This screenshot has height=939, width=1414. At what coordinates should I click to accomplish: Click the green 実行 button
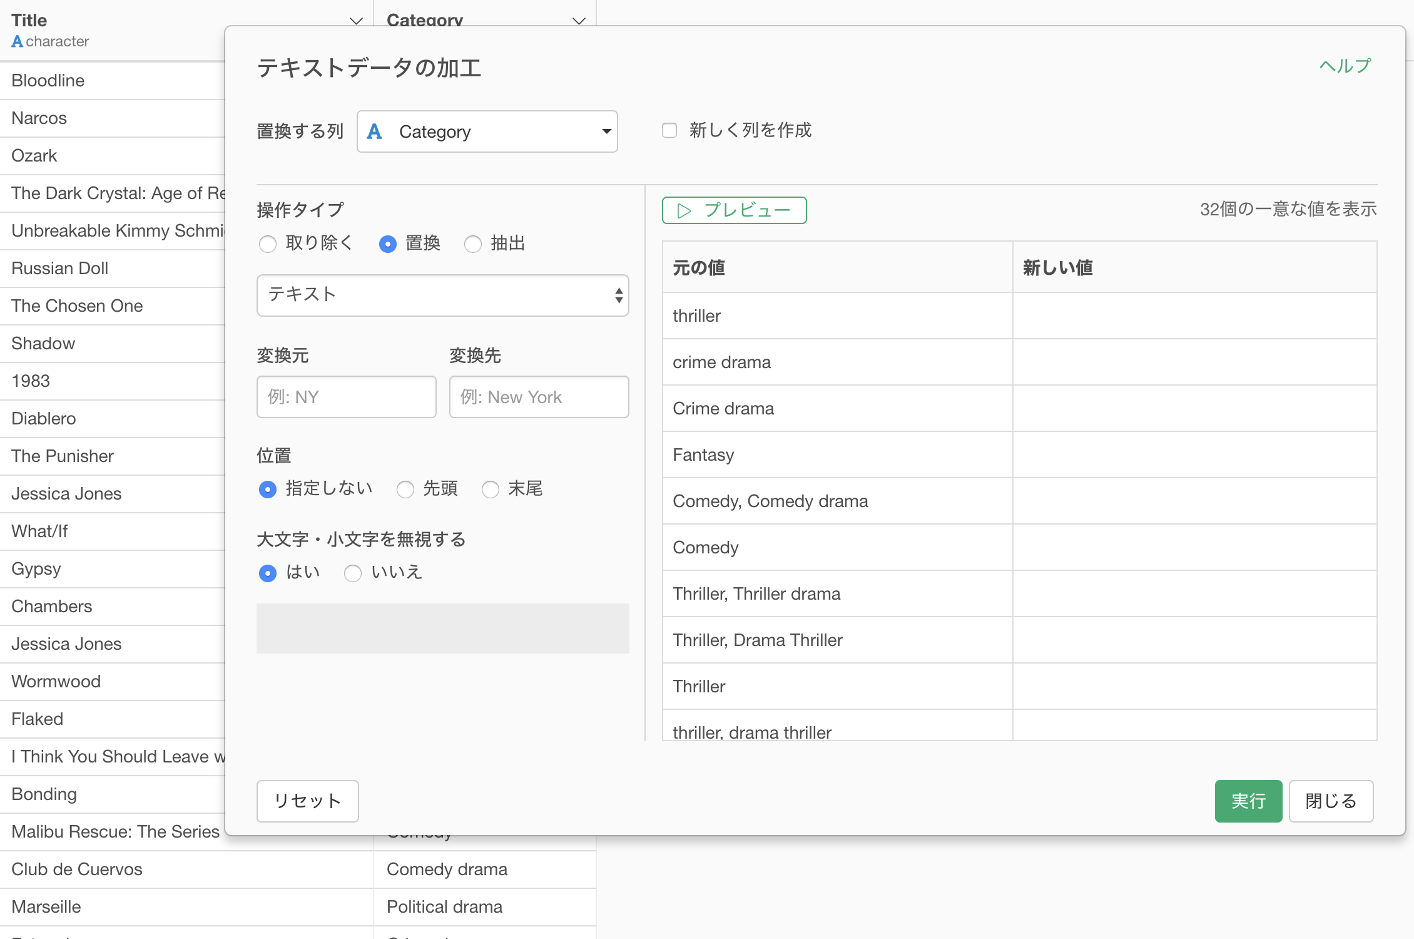click(1248, 801)
